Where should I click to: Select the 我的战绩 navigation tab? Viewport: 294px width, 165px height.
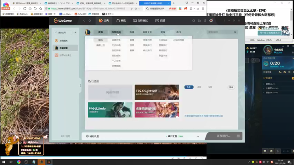click(116, 32)
